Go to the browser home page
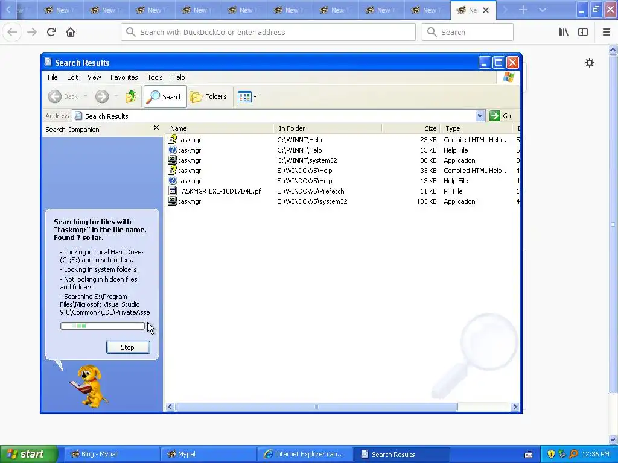This screenshot has width=618, height=463. [71, 32]
